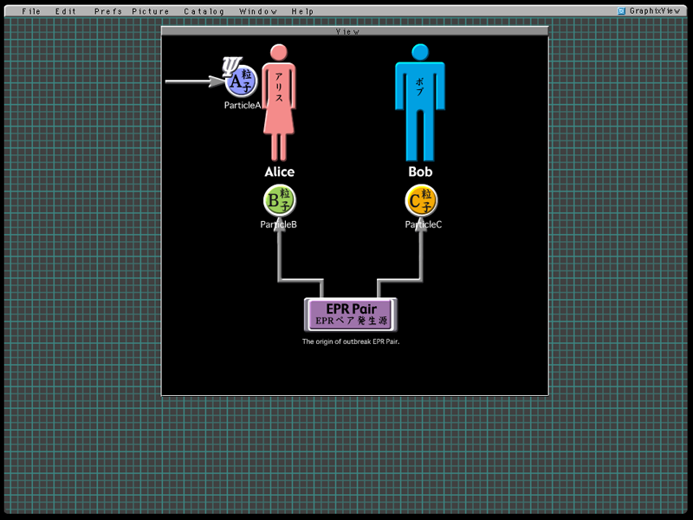Click the arrow pointing to Particle A
693x520 pixels.
[x=194, y=82]
